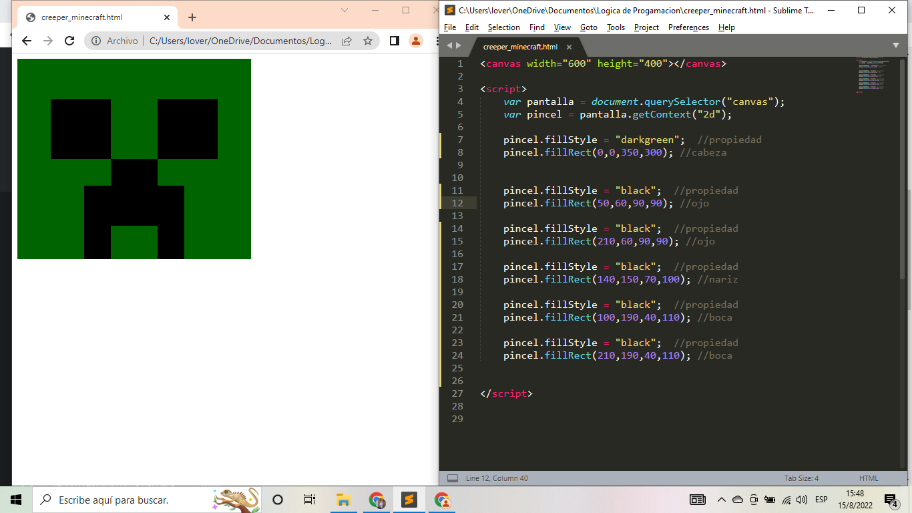Click the Windows search box
Viewport: 912px width, 513px height.
147,500
